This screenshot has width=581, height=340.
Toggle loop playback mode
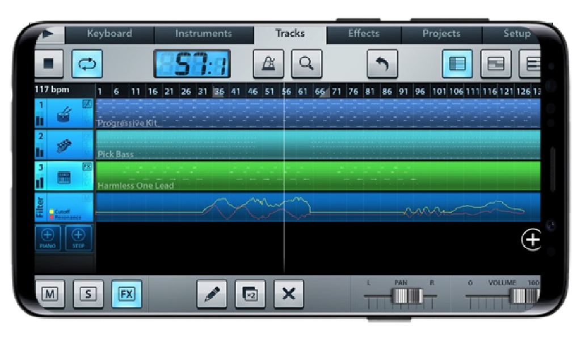pyautogui.click(x=86, y=64)
